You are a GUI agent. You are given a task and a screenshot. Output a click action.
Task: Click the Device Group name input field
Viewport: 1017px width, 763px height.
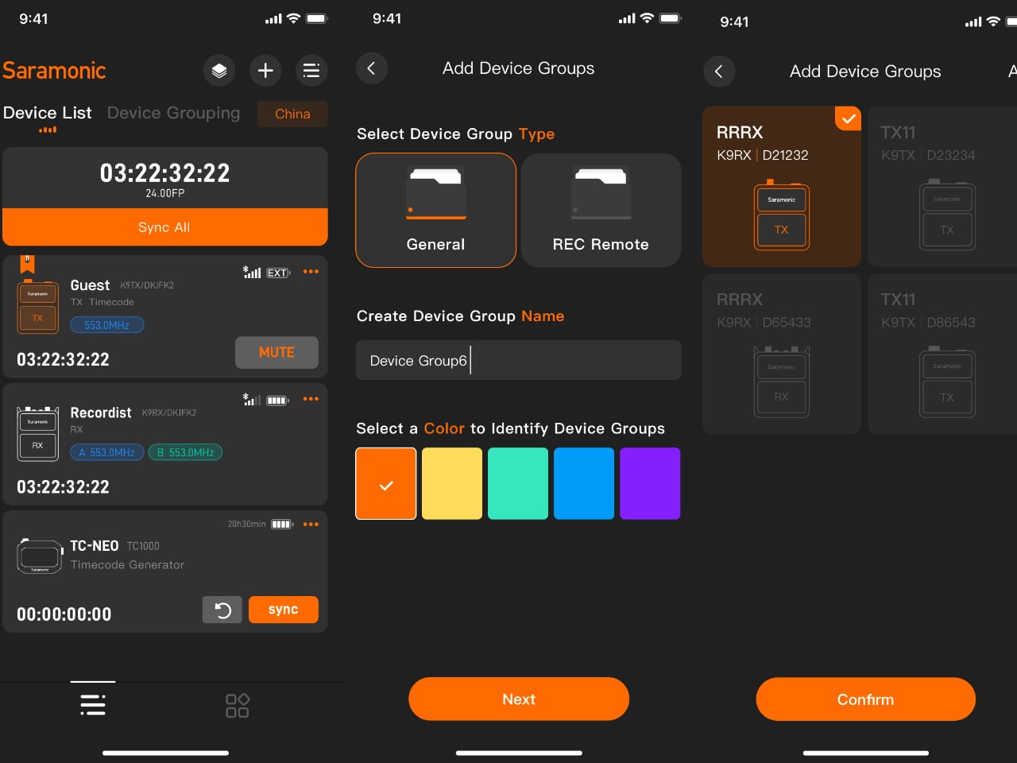[518, 360]
